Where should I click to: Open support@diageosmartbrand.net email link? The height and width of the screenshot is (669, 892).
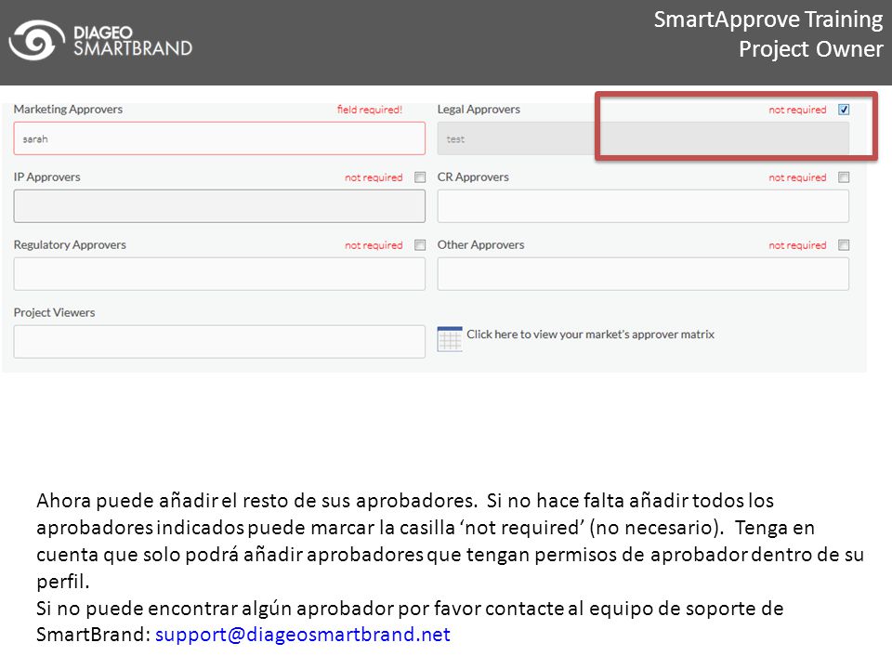coord(303,635)
